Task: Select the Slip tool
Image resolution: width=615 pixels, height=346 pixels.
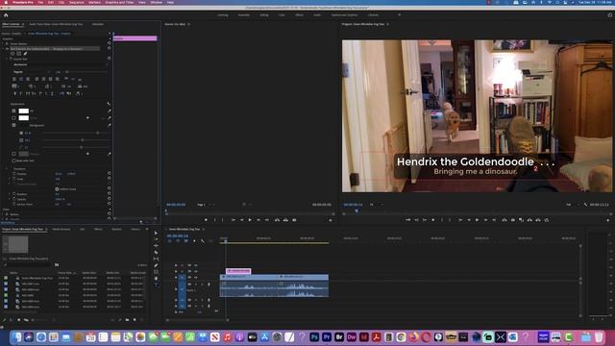Action: 156,259
